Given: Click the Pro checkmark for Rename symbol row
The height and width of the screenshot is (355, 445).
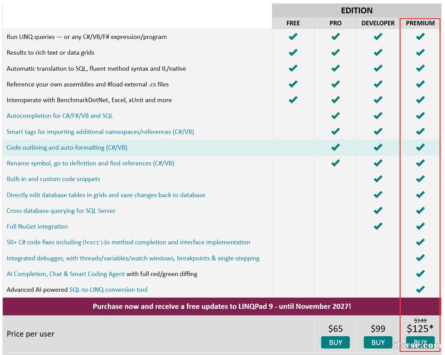Looking at the screenshot, I should pos(335,163).
